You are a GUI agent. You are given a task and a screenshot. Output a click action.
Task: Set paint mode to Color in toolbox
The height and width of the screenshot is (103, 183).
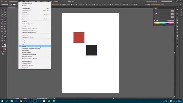2,49
